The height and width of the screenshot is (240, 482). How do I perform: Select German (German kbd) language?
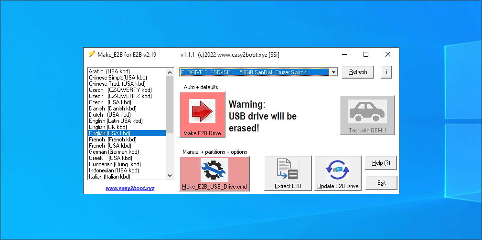[x=127, y=152]
